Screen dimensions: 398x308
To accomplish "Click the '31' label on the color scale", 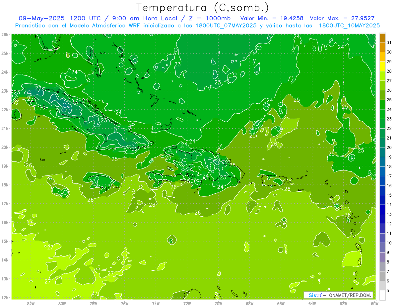I will click(389, 43).
